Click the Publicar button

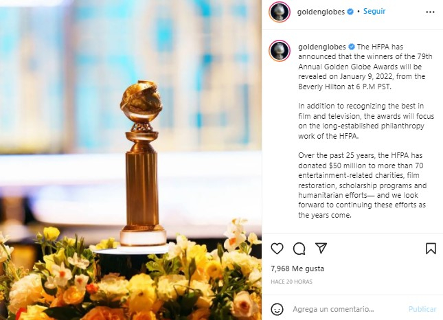(x=422, y=309)
